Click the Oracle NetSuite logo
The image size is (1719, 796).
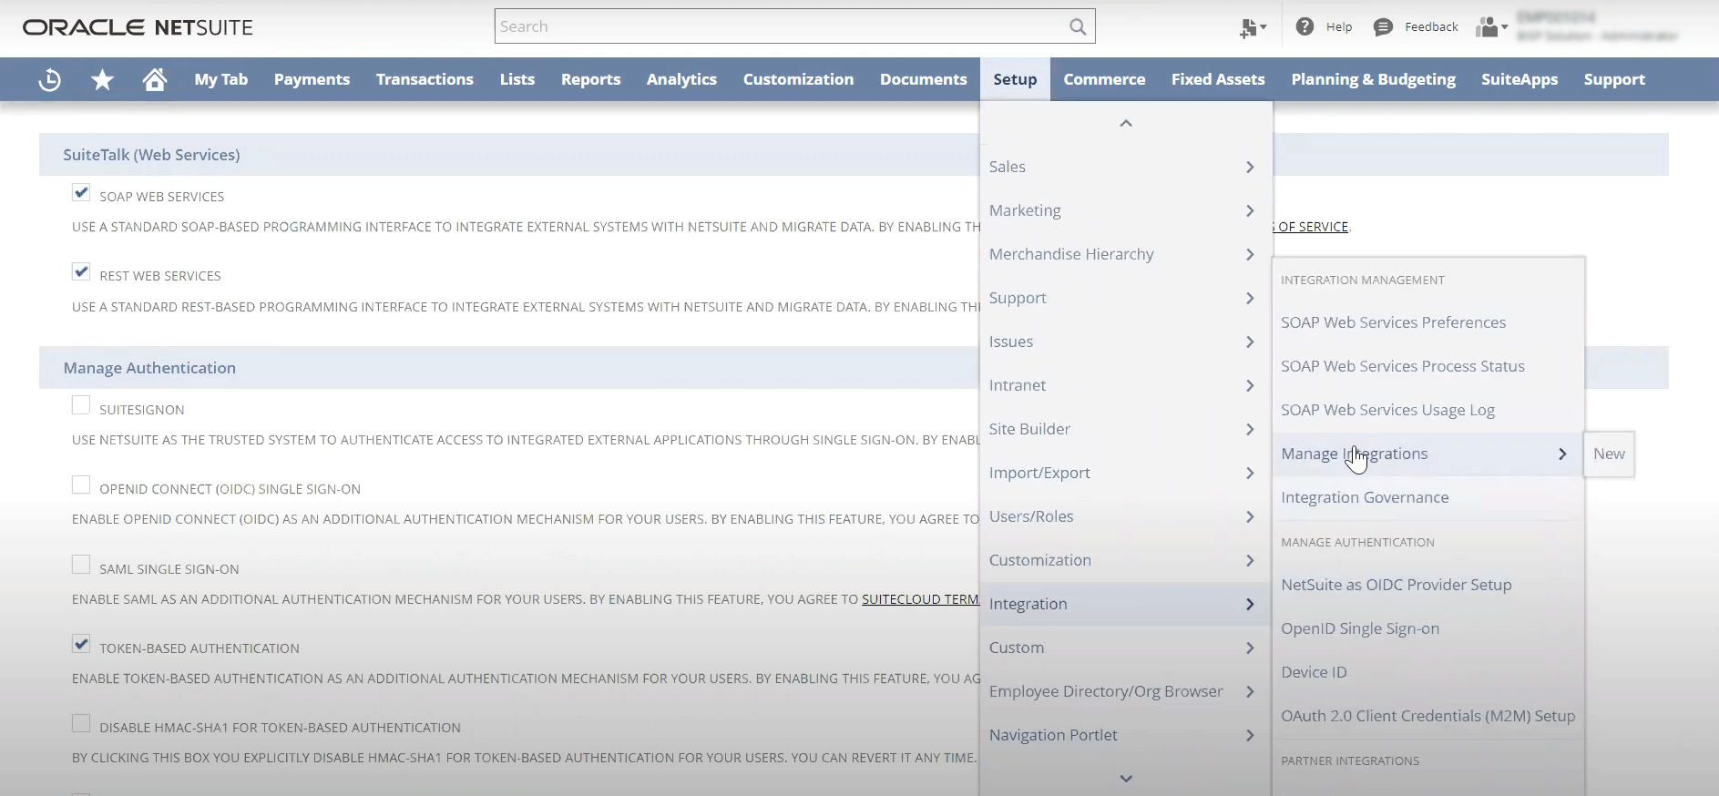click(x=138, y=27)
